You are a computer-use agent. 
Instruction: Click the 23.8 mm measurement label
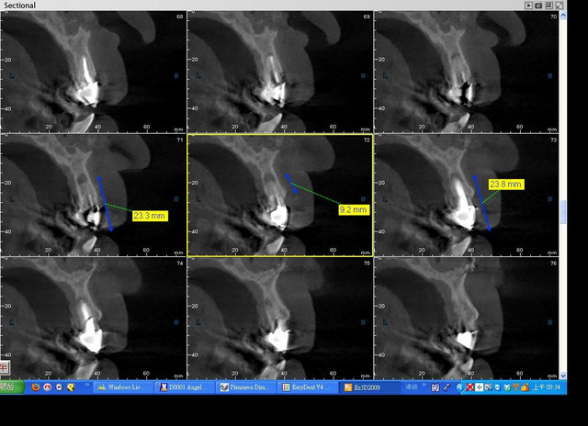tap(506, 184)
